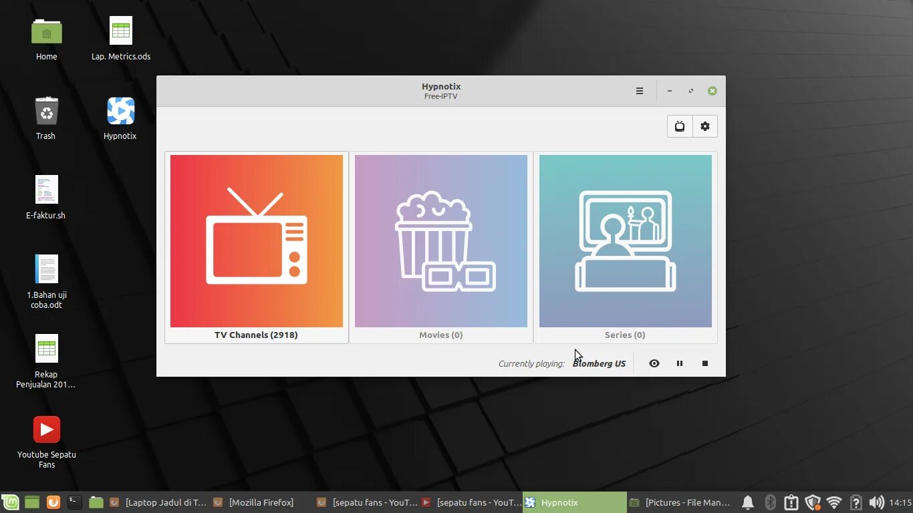Screen dimensions: 913x513
Task: Maximize the Hypnotix window
Action: click(x=691, y=91)
